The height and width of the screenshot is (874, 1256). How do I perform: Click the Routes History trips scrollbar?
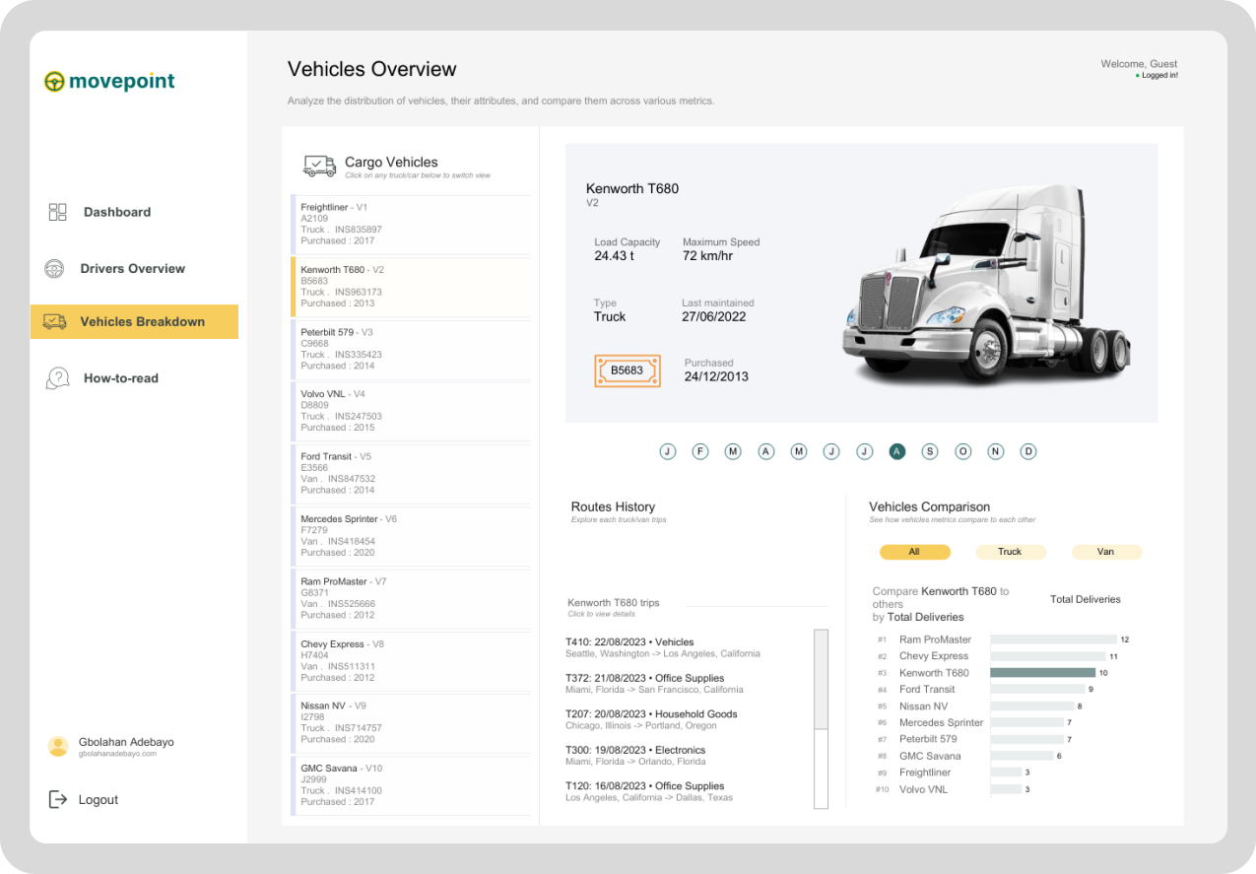point(821,719)
